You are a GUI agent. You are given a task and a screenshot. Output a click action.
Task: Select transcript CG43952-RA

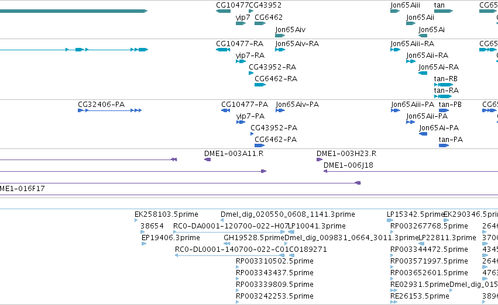pos(272,67)
